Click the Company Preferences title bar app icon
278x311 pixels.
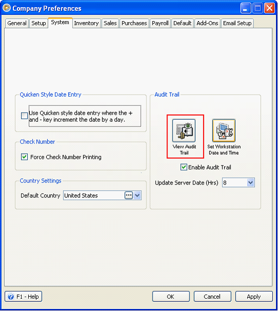[7, 8]
